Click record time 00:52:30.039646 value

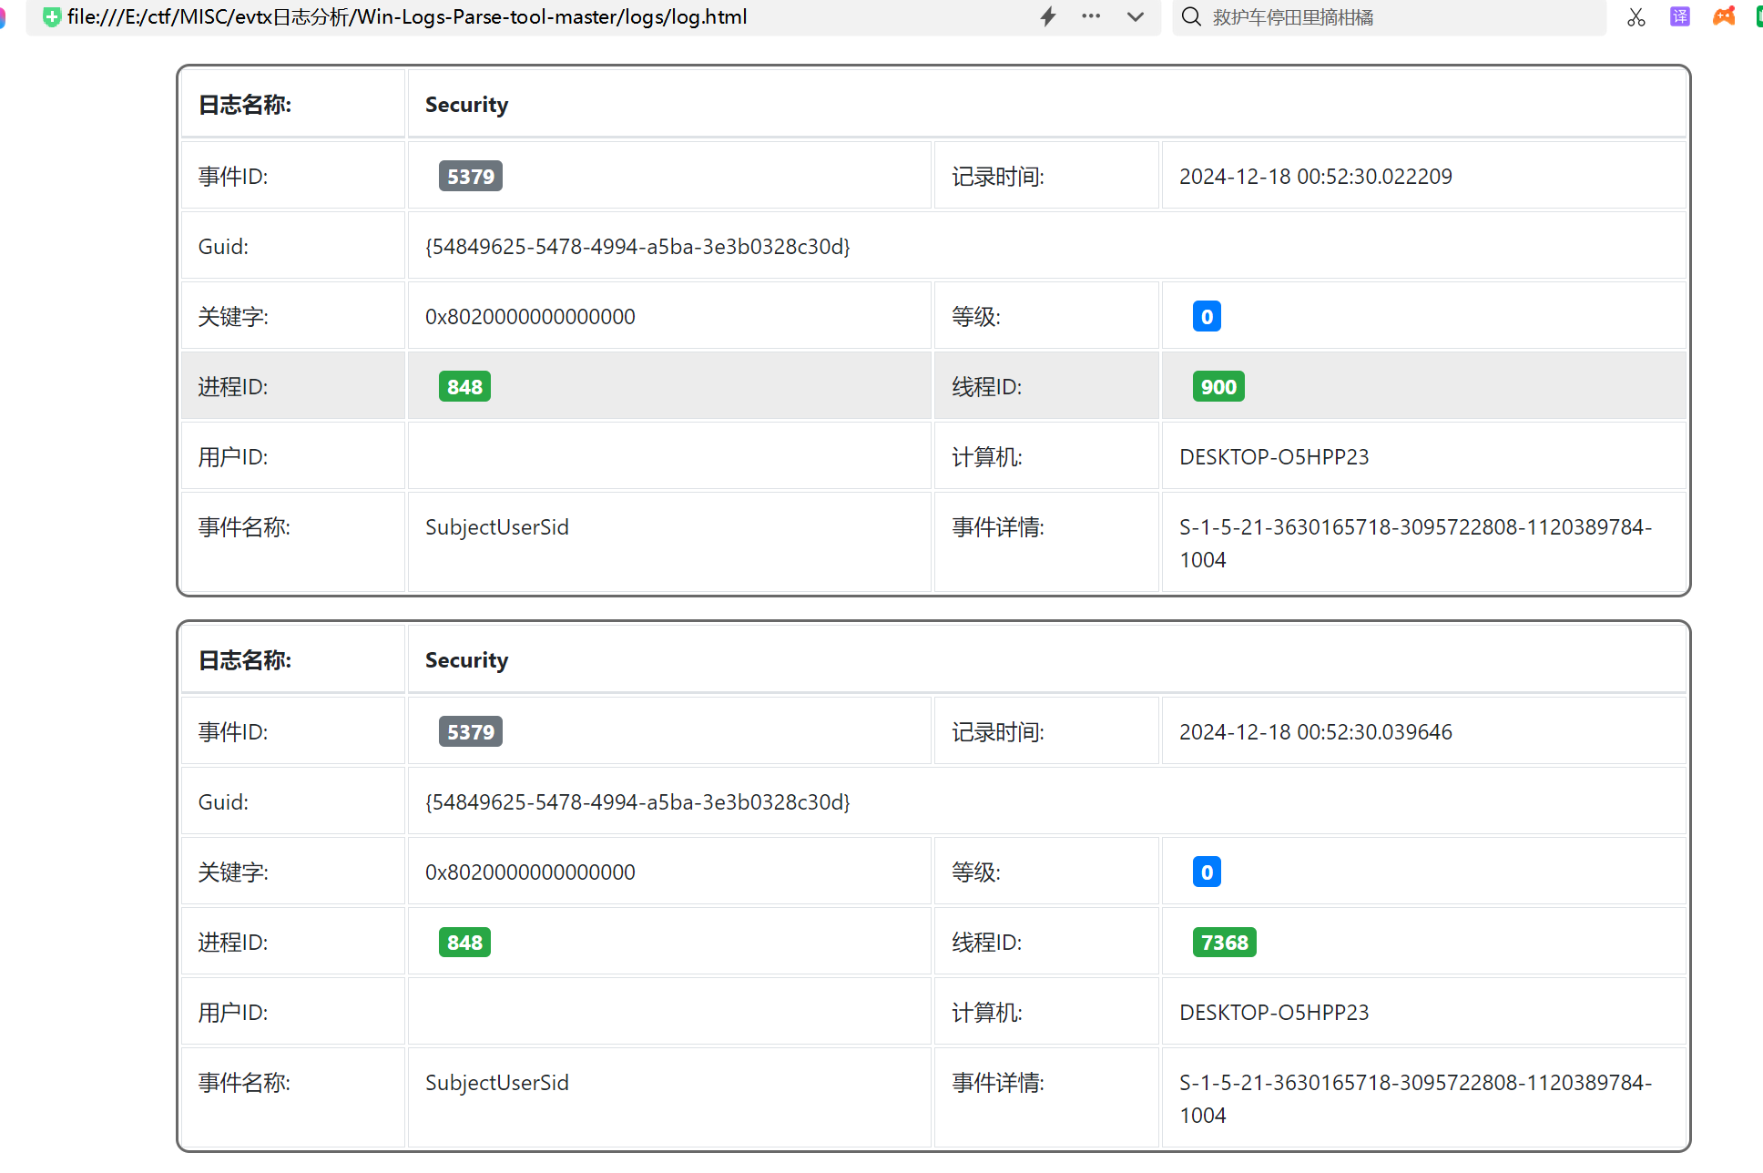pos(1315,732)
